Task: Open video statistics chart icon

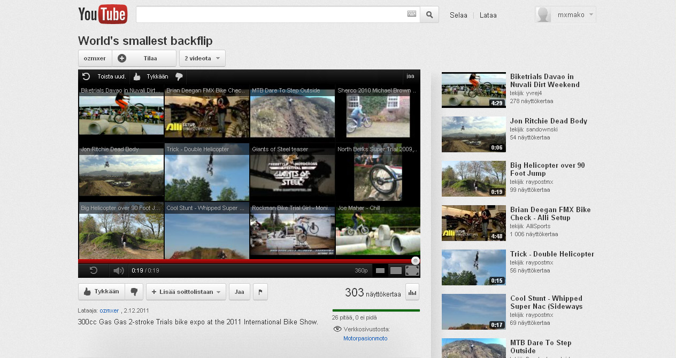Action: click(412, 292)
